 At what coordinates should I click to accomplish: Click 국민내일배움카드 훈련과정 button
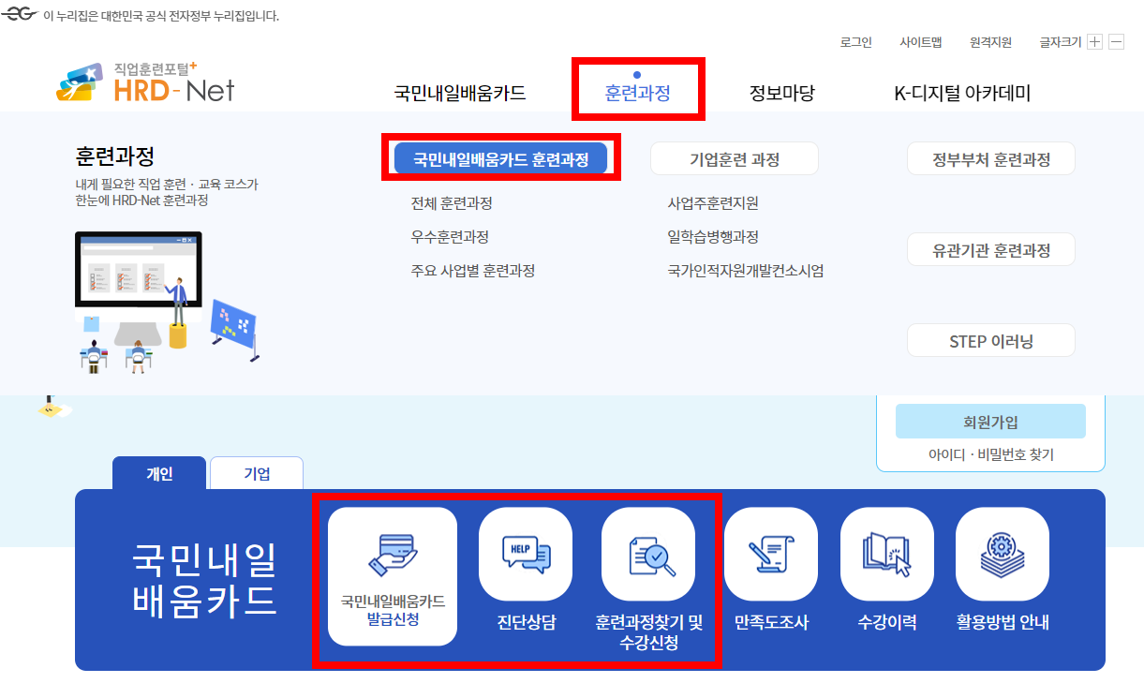point(501,159)
